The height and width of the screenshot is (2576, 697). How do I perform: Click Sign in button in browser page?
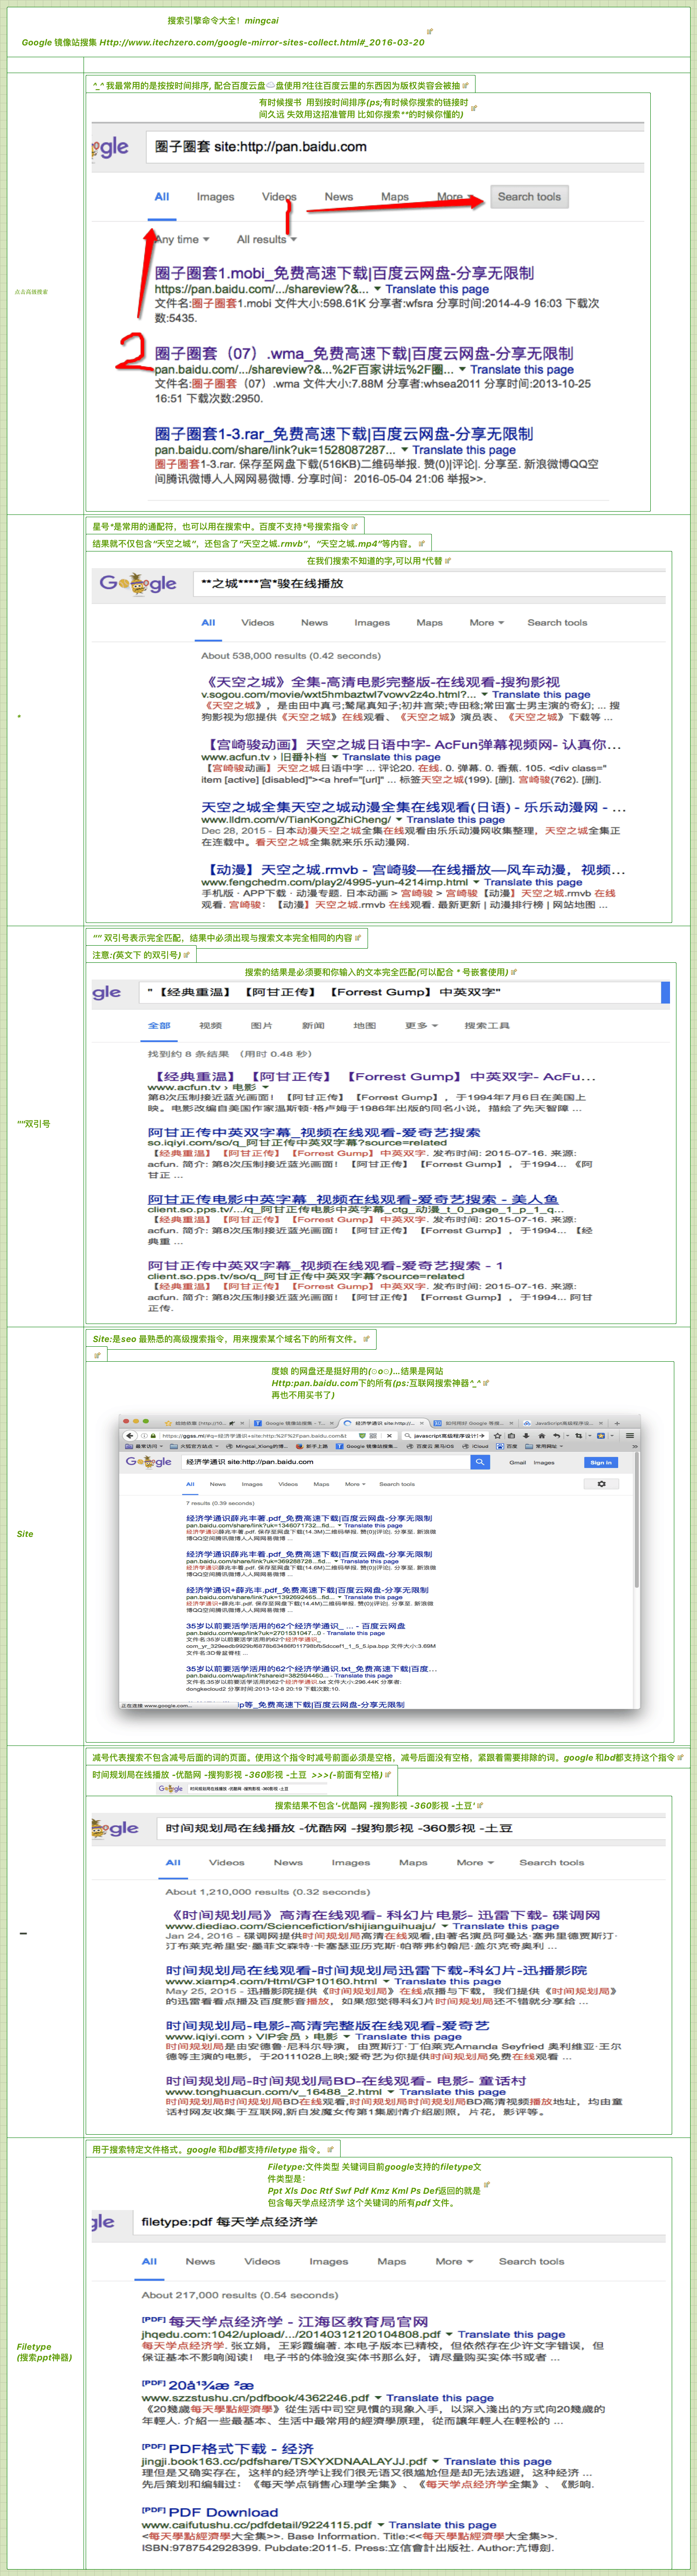pyautogui.click(x=600, y=1462)
